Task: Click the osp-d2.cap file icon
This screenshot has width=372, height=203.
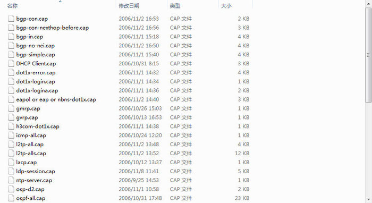Action: (x=11, y=189)
